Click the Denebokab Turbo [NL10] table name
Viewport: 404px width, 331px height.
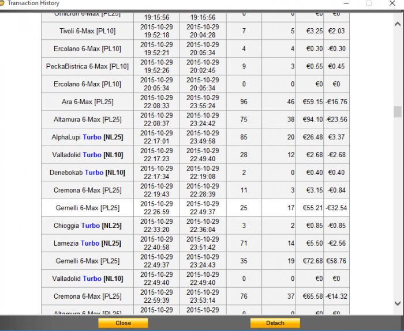tap(87, 173)
